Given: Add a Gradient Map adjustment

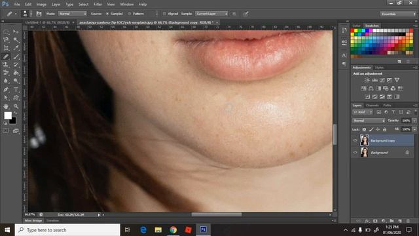Looking at the screenshot, I should (x=397, y=96).
